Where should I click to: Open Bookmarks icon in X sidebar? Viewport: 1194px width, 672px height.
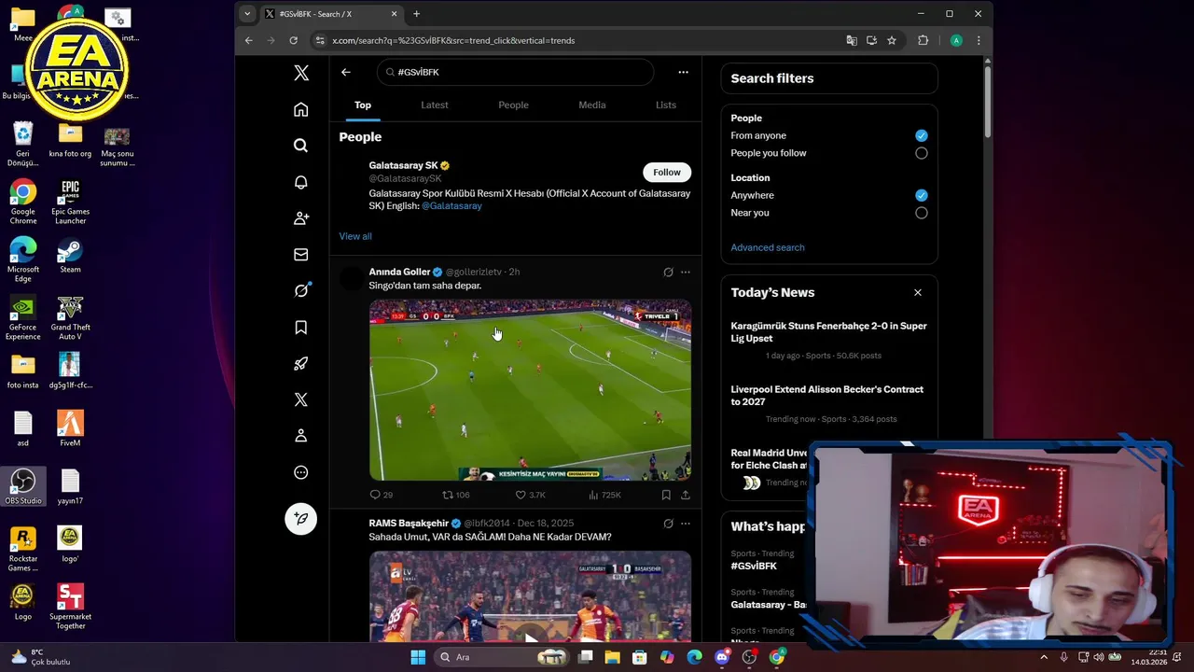click(300, 327)
